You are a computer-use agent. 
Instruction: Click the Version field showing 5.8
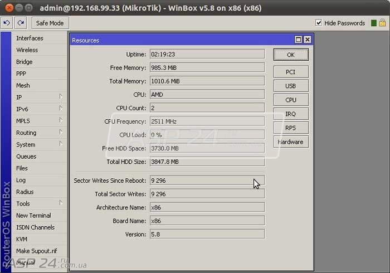tap(207, 234)
